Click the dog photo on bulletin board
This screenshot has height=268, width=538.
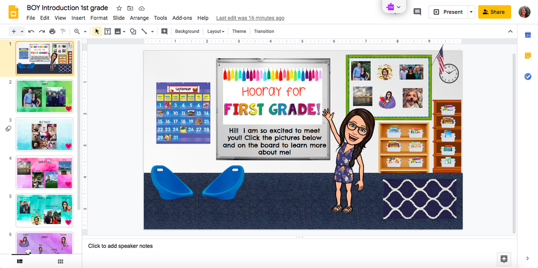click(x=412, y=98)
